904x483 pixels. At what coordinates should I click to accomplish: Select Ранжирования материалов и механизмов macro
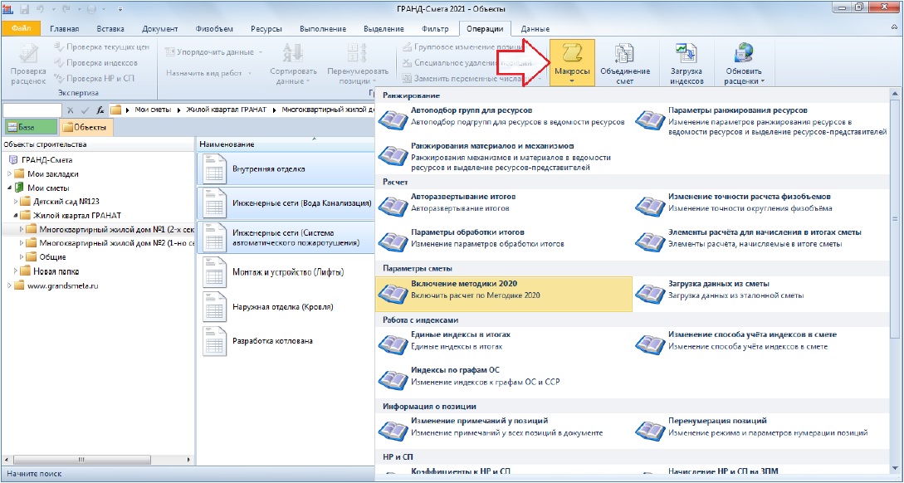click(x=503, y=157)
